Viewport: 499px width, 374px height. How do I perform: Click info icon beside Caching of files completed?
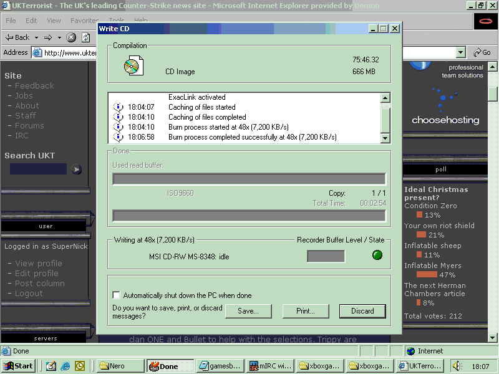119,117
